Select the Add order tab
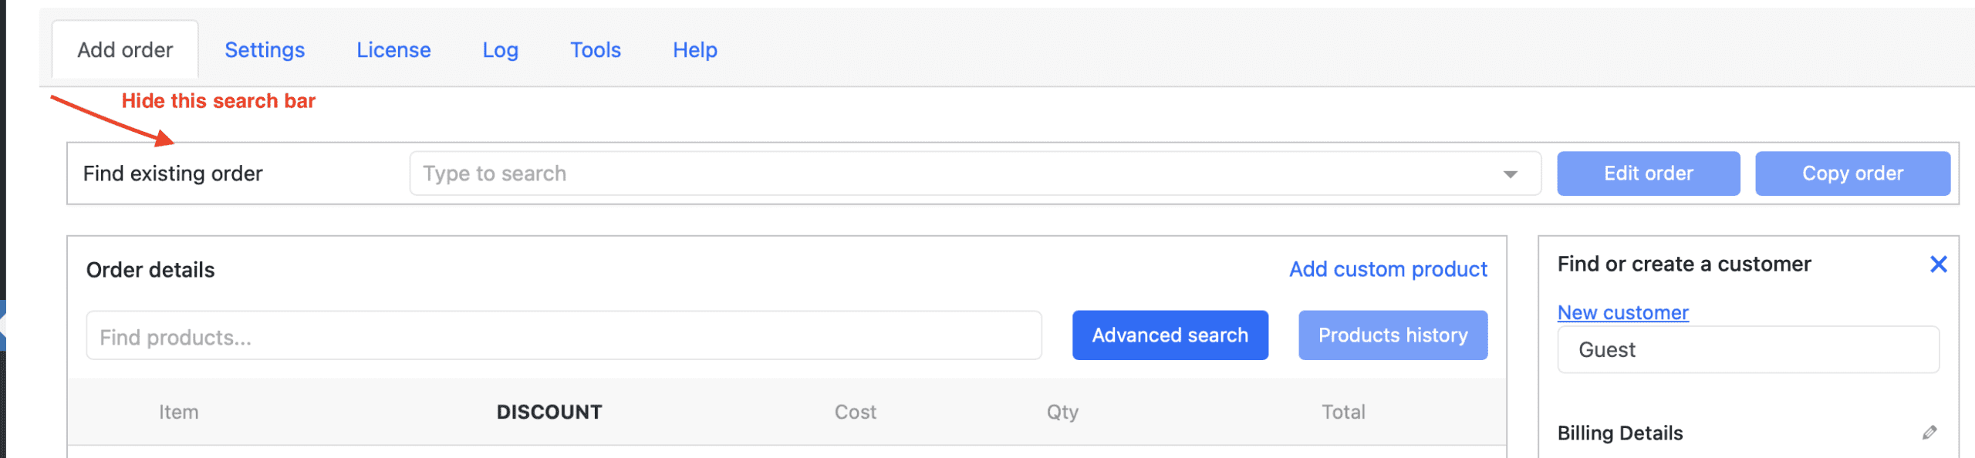This screenshot has width=1975, height=458. coord(124,49)
